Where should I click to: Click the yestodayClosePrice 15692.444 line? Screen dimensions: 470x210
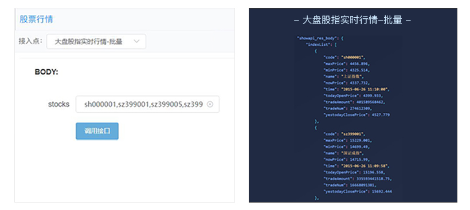[x=358, y=192]
